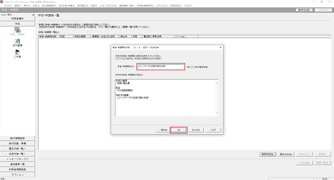Screen dimensions: 334x180
Task: Open the 作成 menu in menu bar
Action: tap(36, 6)
